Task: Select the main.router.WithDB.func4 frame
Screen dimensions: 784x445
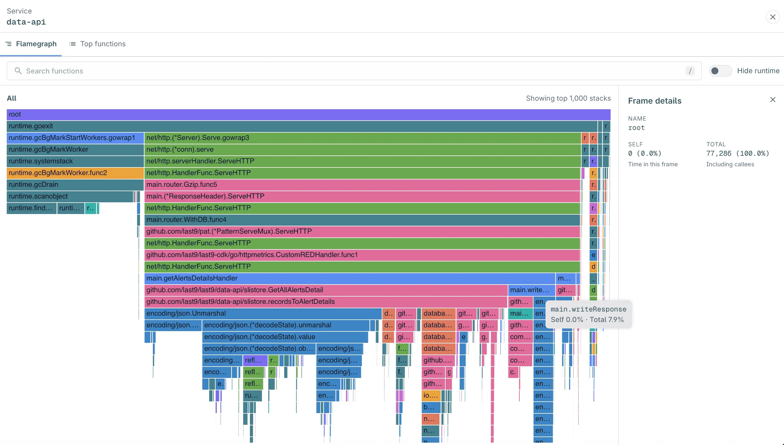Action: (362, 220)
